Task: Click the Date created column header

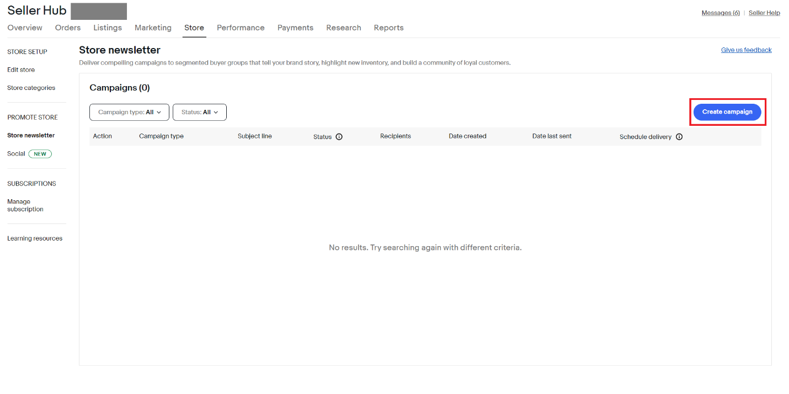Action: click(468, 136)
